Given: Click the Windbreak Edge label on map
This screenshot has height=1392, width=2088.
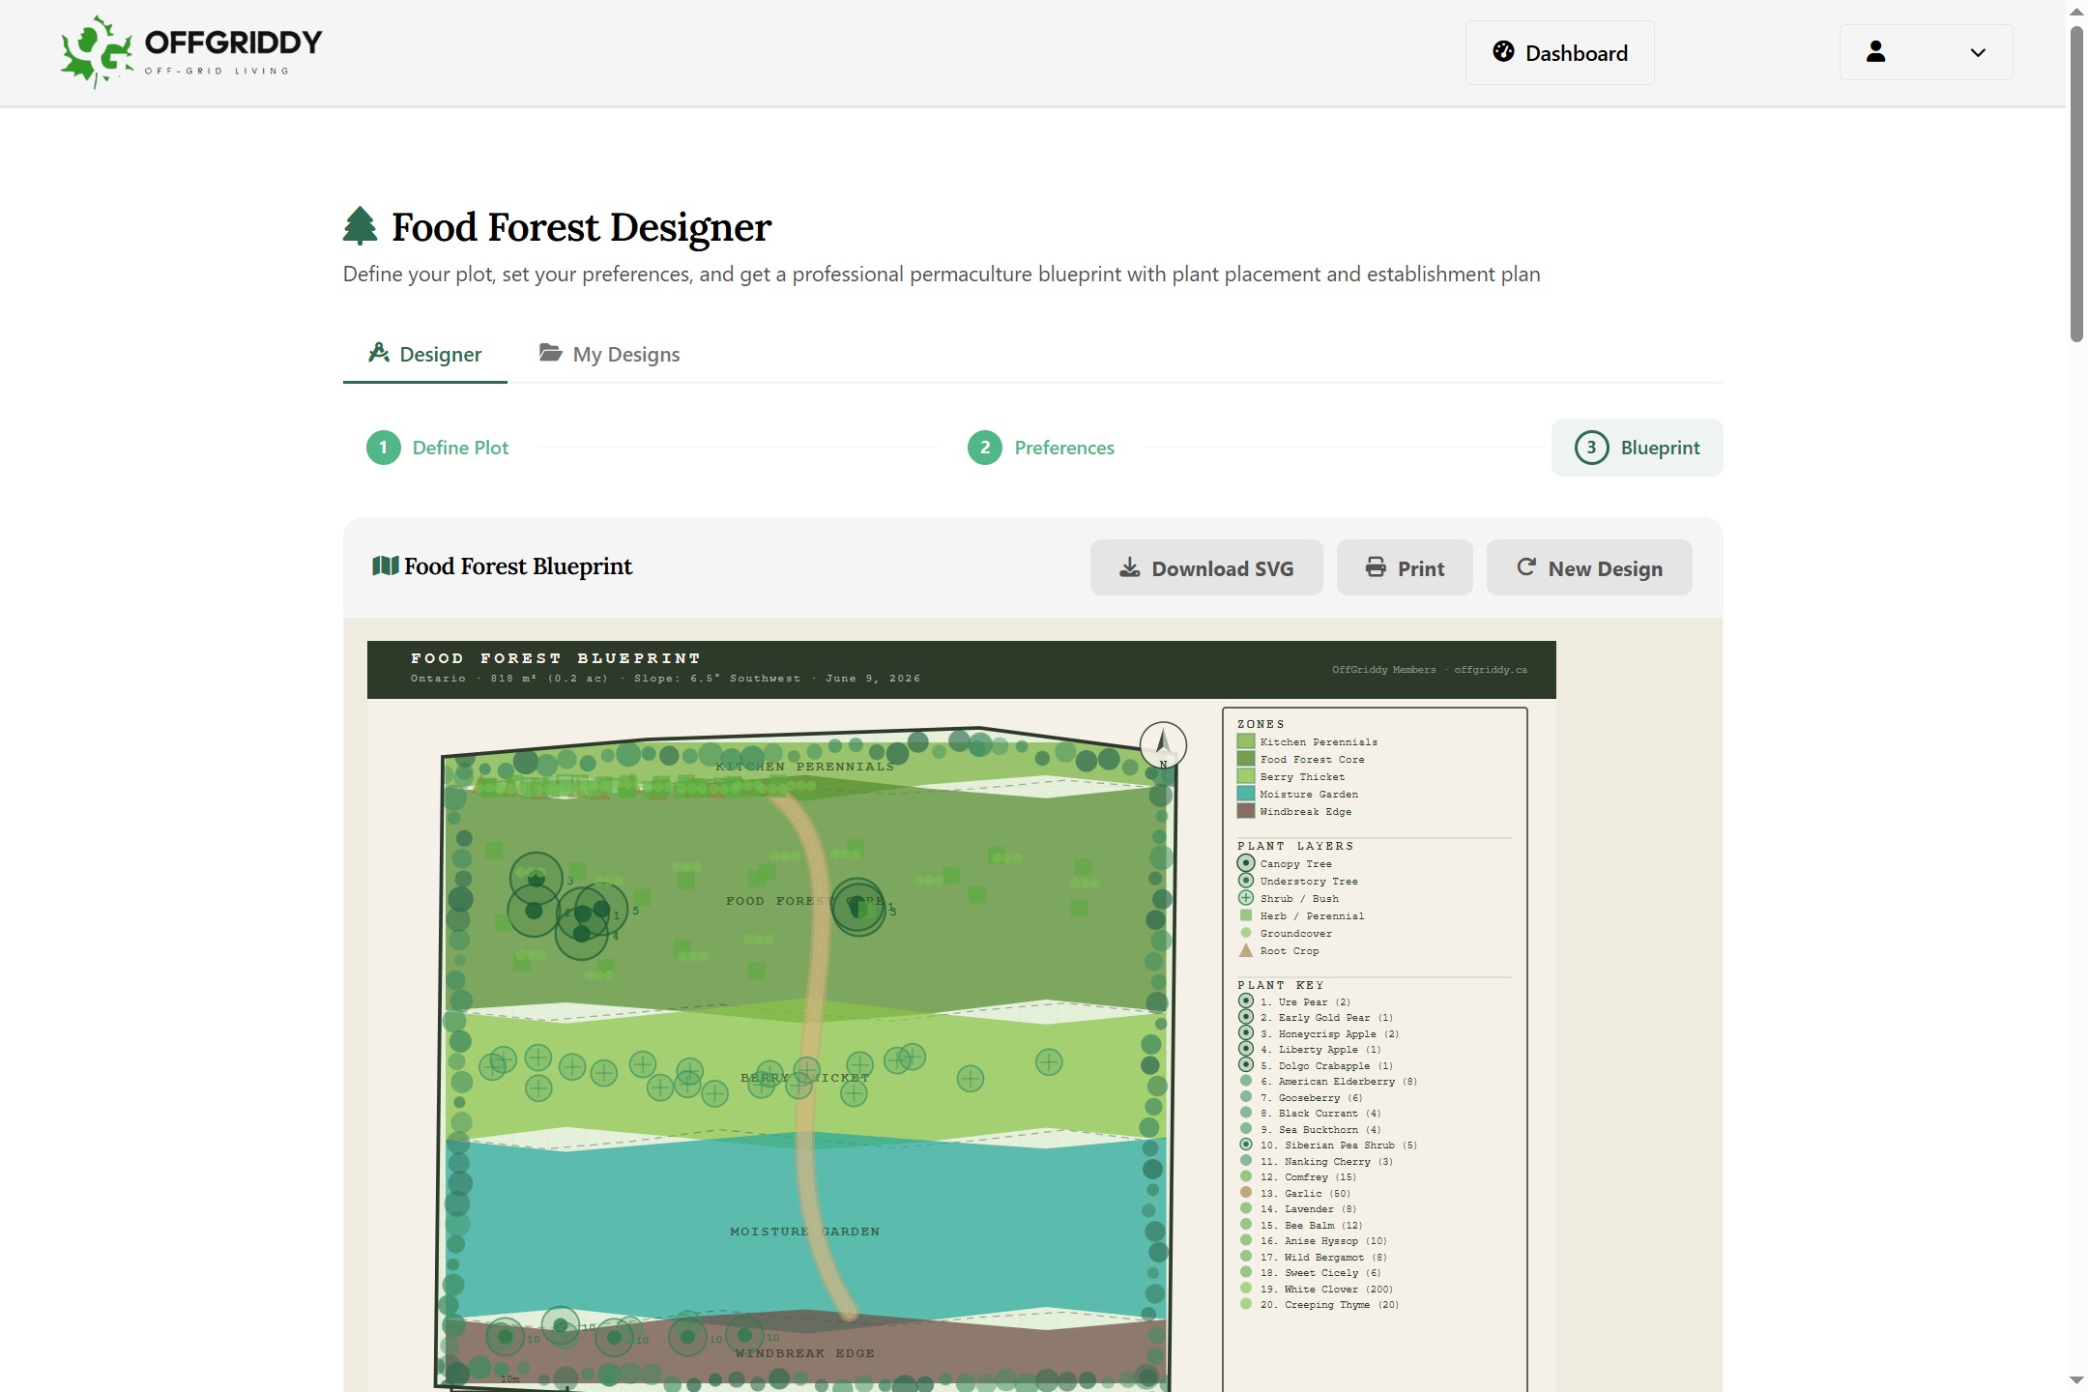Looking at the screenshot, I should (804, 1353).
